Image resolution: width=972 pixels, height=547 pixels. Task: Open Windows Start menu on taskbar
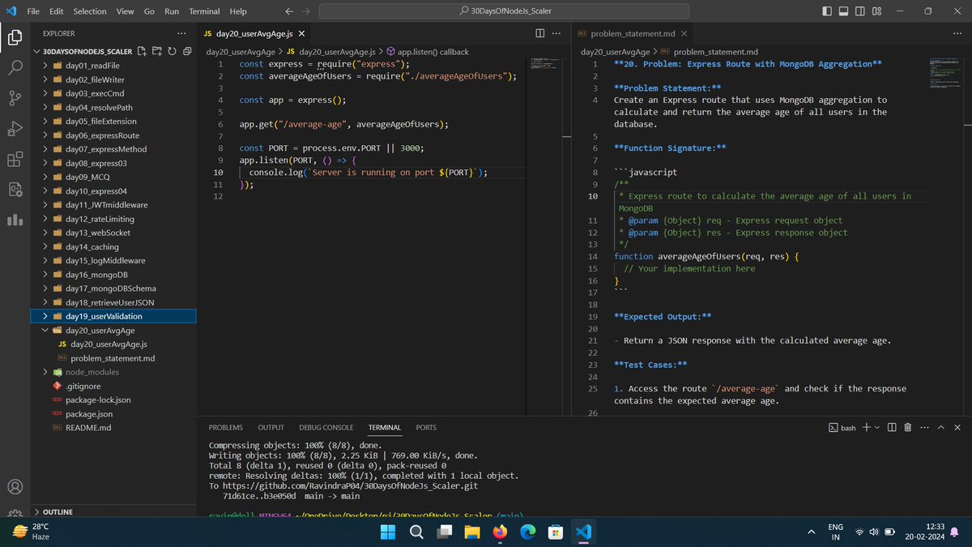pyautogui.click(x=387, y=532)
